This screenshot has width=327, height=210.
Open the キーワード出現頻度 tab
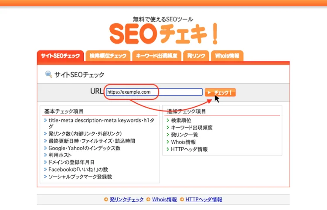[x=157, y=56]
